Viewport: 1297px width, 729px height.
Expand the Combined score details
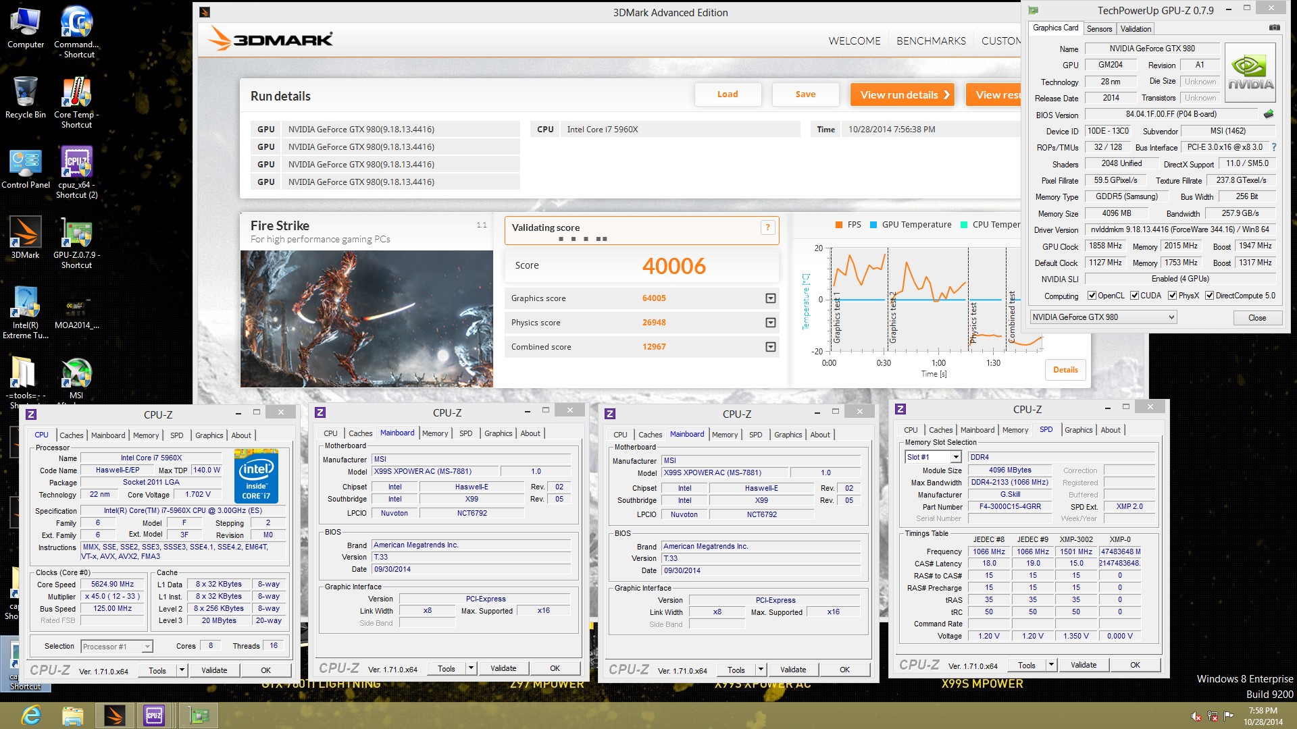point(770,347)
